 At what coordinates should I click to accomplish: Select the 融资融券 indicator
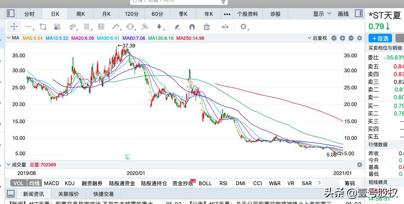[92, 183]
